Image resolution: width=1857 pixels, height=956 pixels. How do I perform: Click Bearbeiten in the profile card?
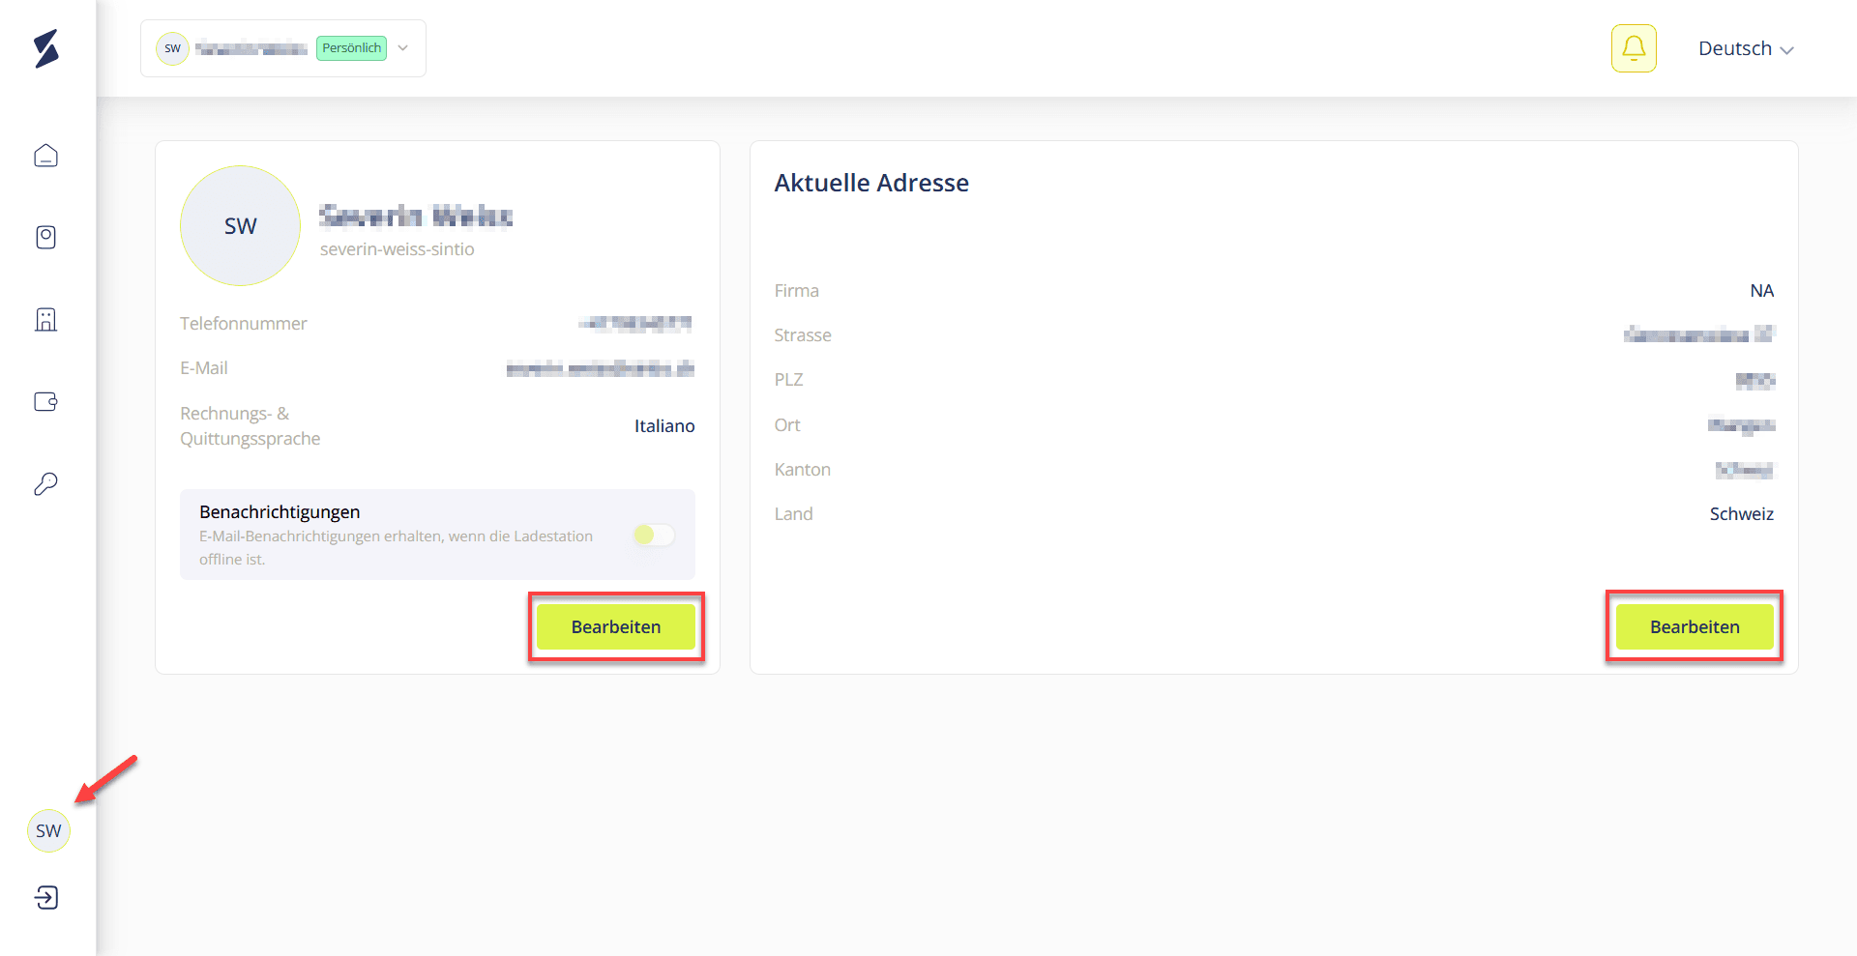tap(616, 626)
